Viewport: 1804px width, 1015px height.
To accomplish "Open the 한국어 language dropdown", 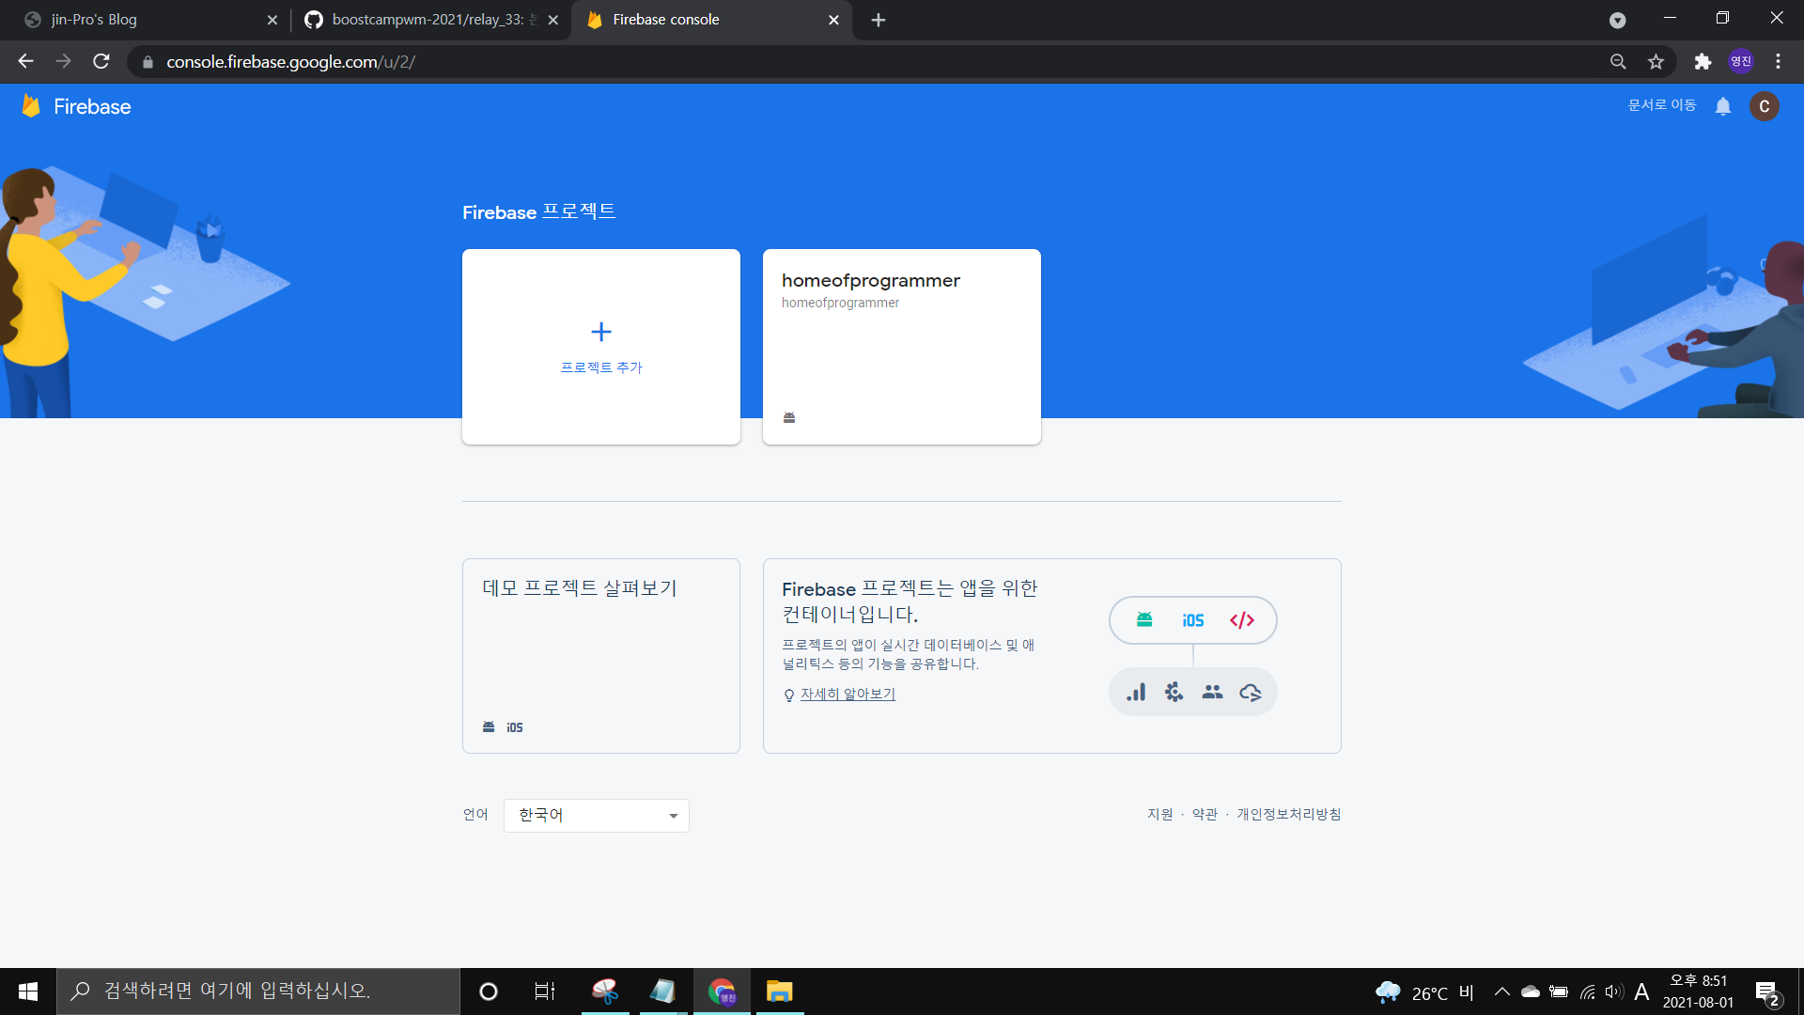I will [596, 815].
